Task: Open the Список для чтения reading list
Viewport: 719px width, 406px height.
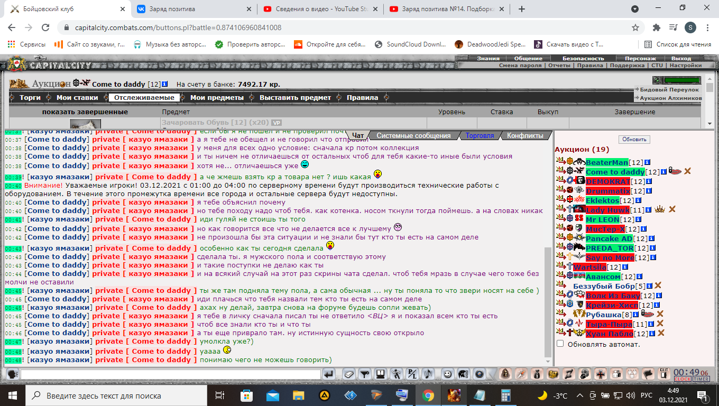Action: point(678,44)
